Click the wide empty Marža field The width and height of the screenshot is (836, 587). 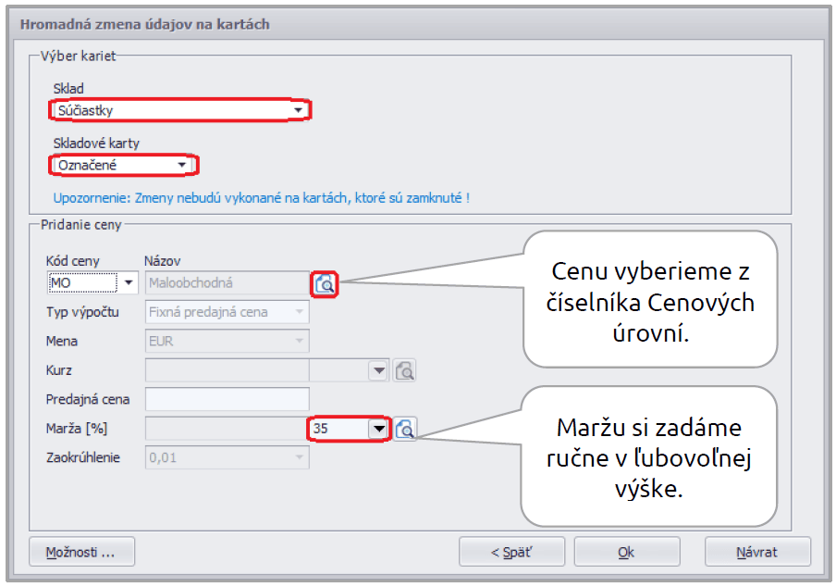tap(226, 429)
